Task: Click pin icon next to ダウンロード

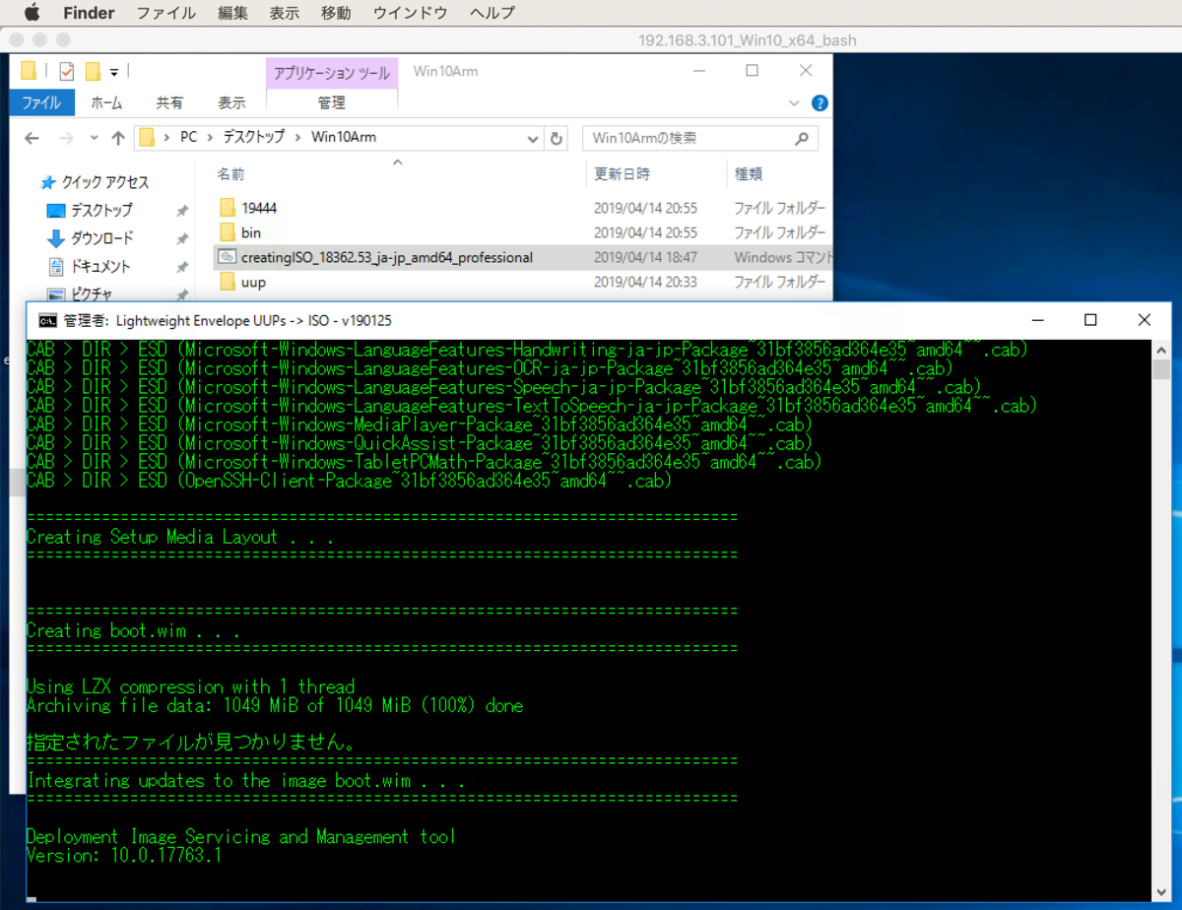Action: (x=182, y=238)
